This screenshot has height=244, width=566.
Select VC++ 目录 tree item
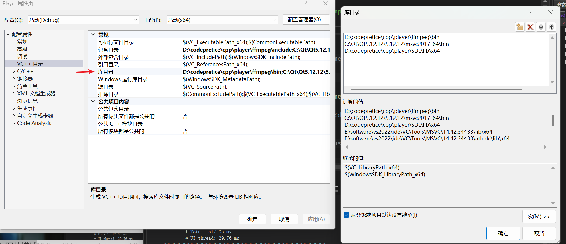click(30, 64)
